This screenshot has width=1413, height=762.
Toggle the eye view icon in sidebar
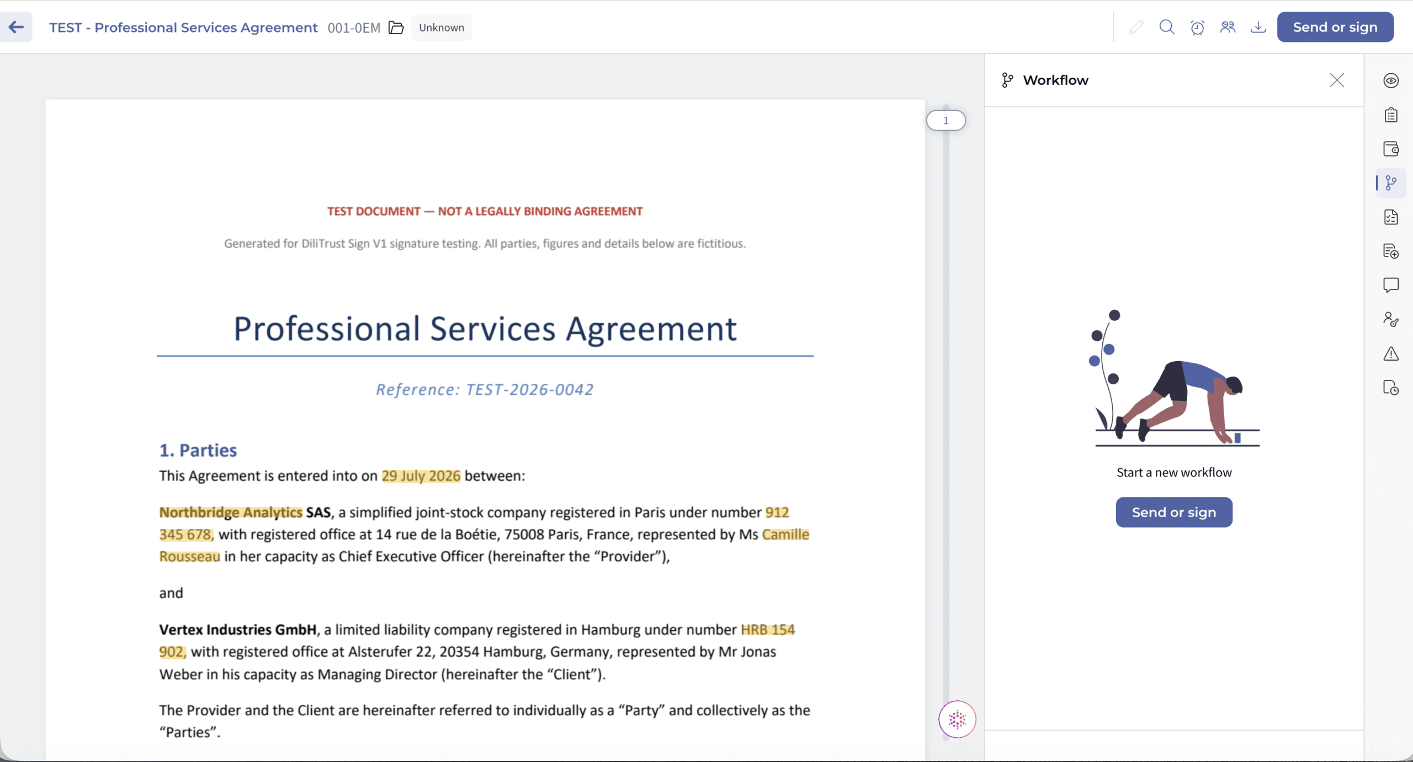pyautogui.click(x=1391, y=81)
